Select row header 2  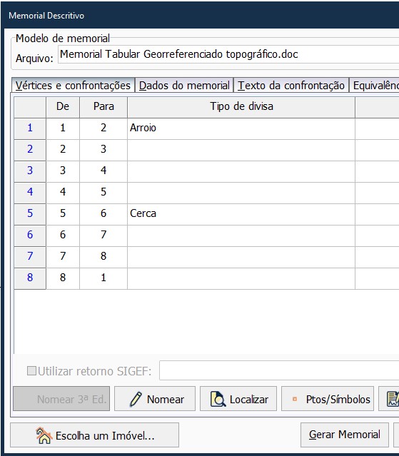[30, 149]
